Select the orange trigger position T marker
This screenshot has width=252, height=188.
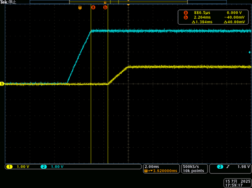point(80,8)
